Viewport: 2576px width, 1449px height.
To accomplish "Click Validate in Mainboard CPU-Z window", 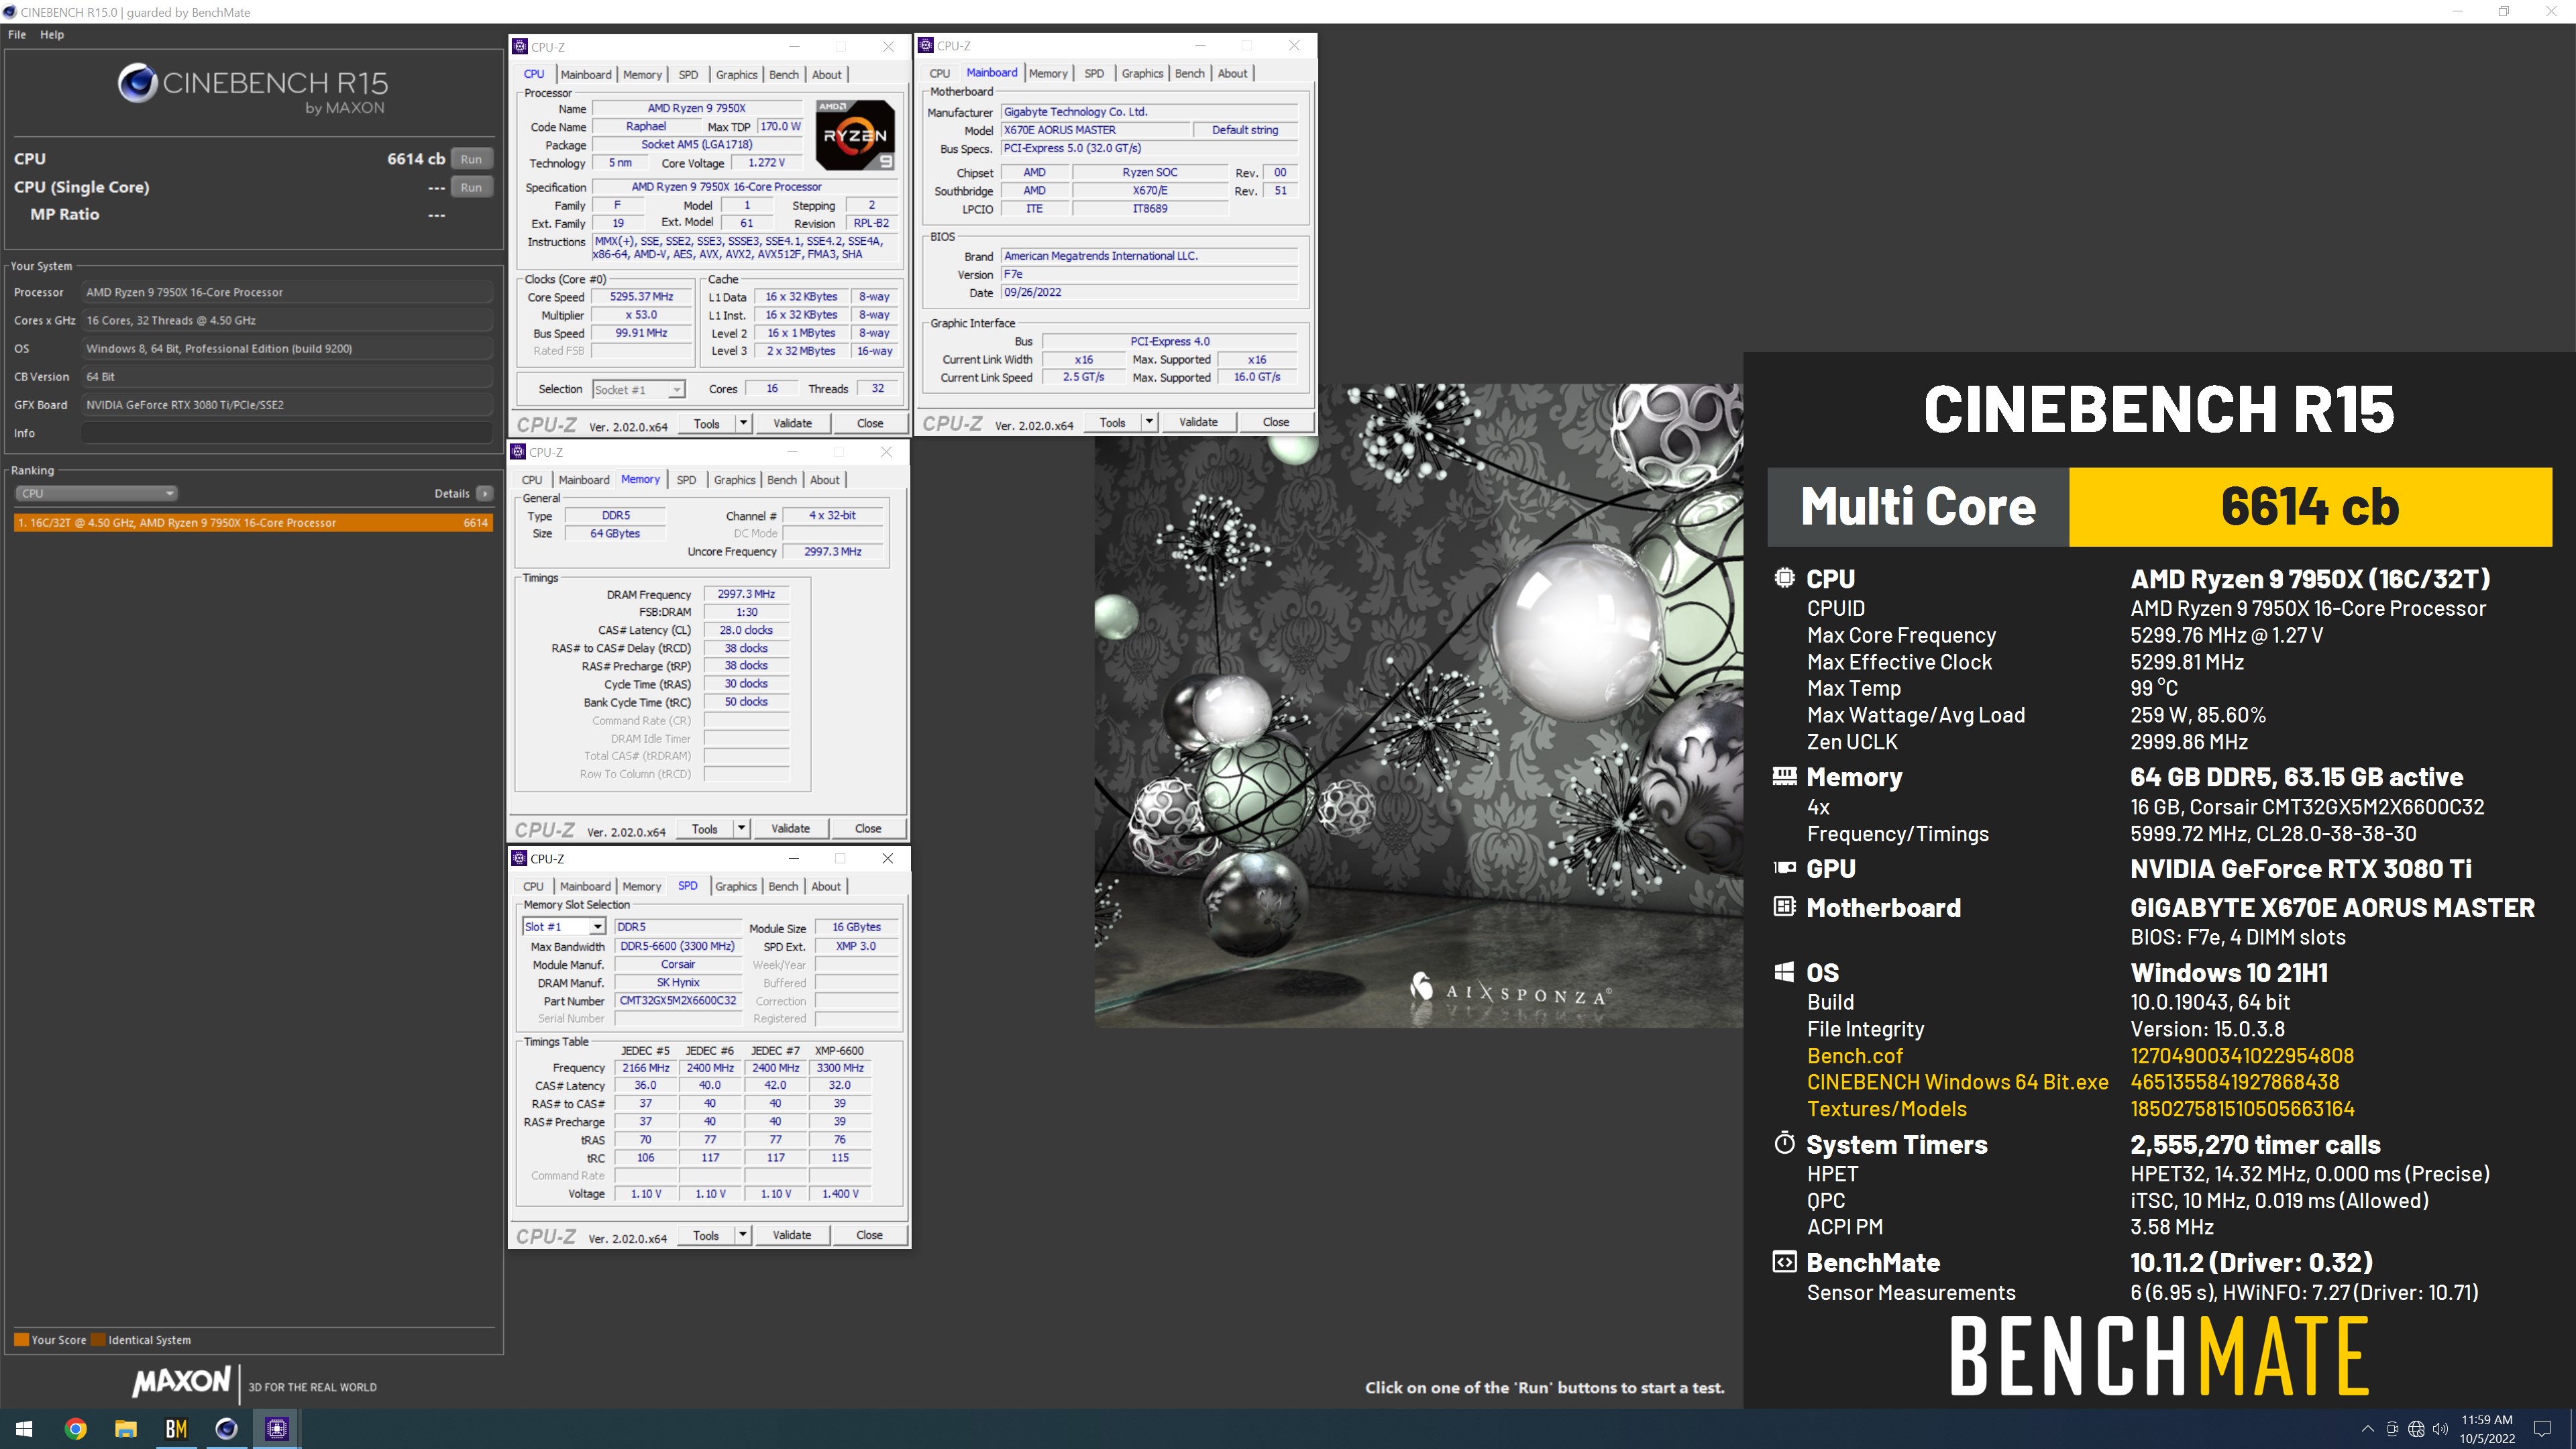I will pyautogui.click(x=1198, y=422).
